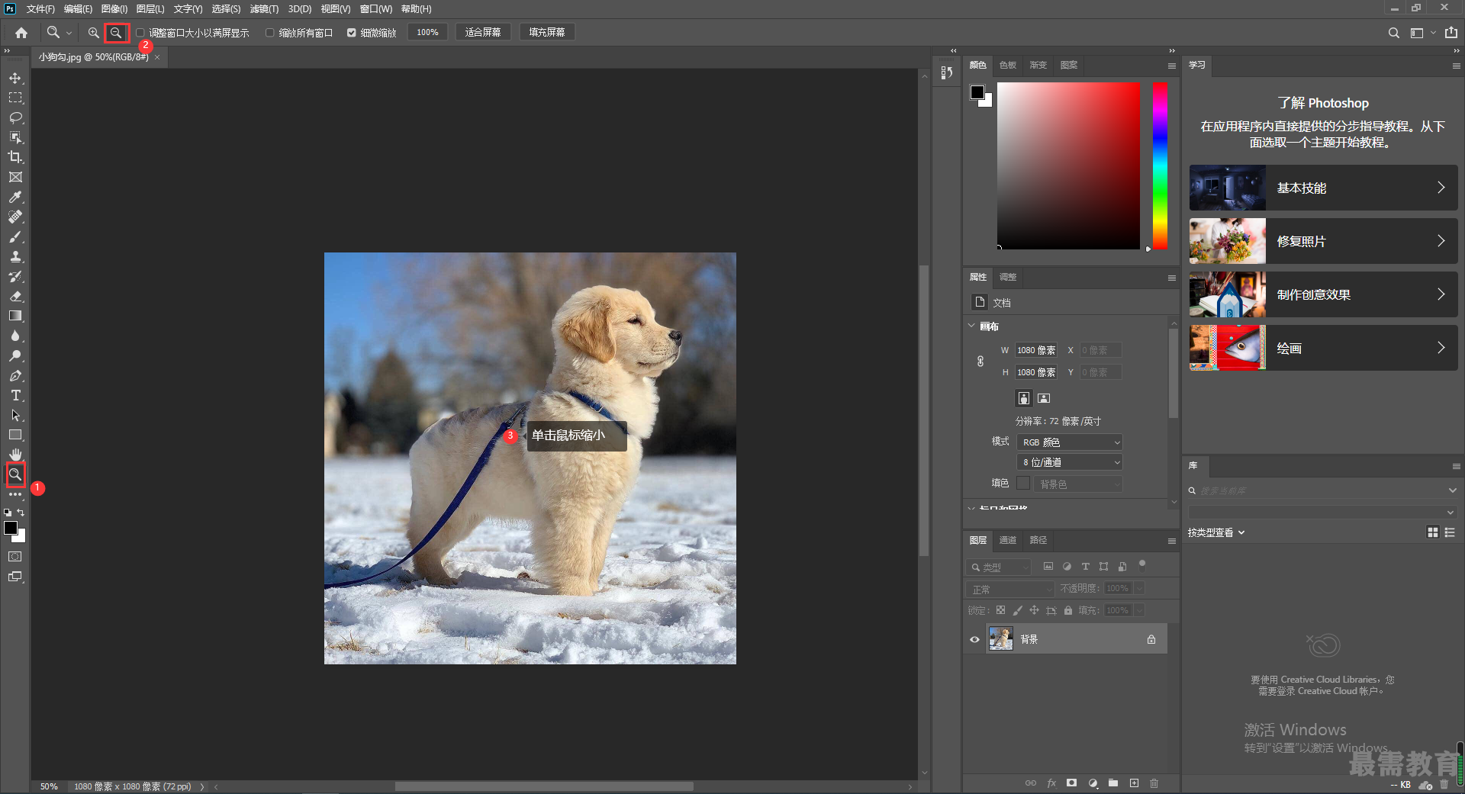Select the Brush tool
This screenshot has width=1465, height=794.
pos(15,236)
